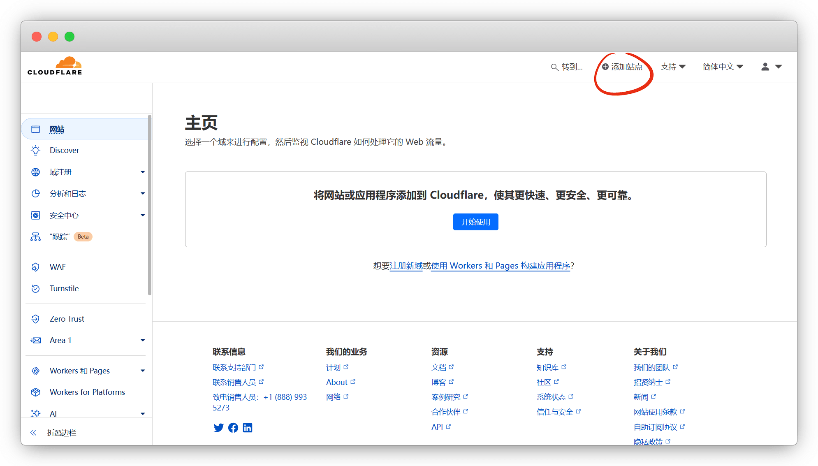
Task: Open the 支持 support dropdown
Action: coord(673,67)
